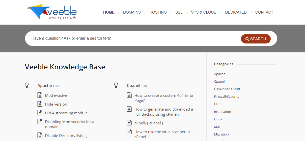Click the document icon next to H264 streaming module
The image size is (305, 141).
40,113
